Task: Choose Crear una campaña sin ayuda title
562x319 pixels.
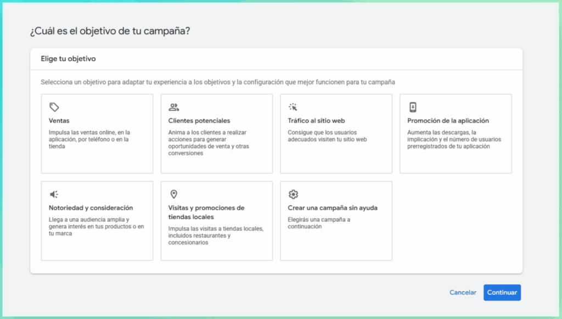Action: click(x=333, y=208)
